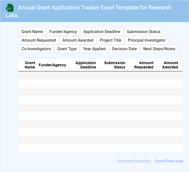Screen dimensions: 189x172
Task: Select the Submission Status tag
Action: (143, 32)
